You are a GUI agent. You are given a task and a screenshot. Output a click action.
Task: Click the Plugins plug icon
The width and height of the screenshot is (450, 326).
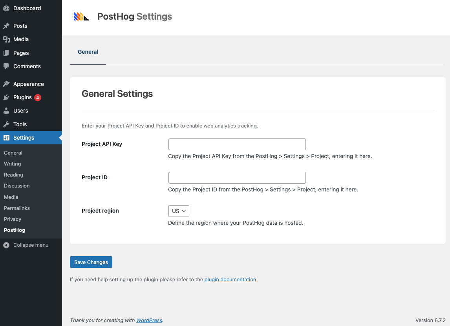6,97
